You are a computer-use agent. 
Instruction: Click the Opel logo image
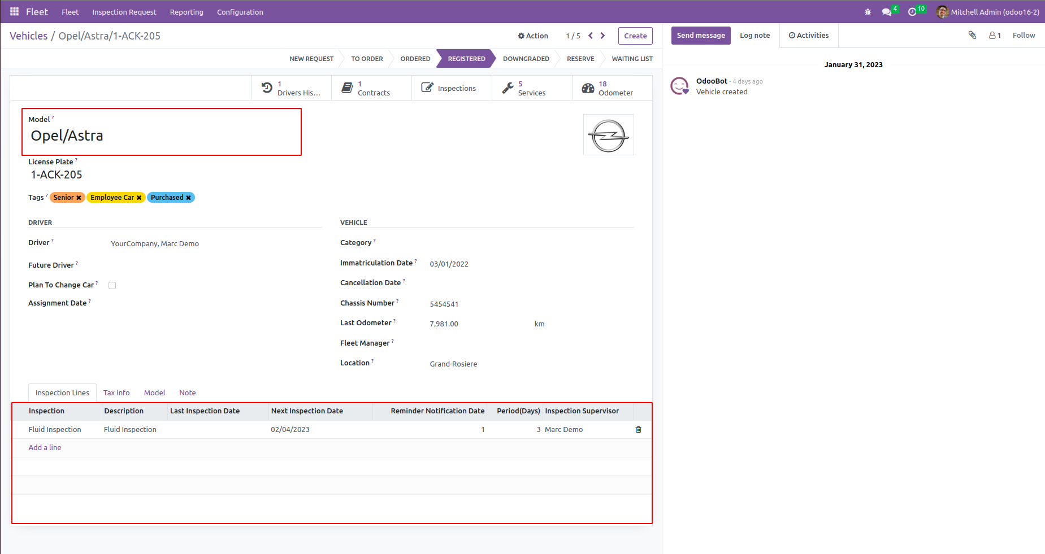(609, 135)
